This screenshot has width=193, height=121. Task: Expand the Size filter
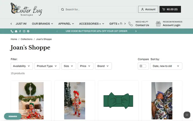pyautogui.click(x=69, y=66)
